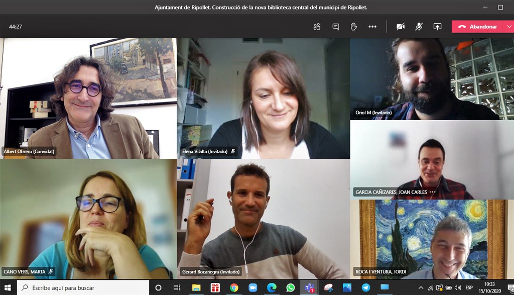This screenshot has width=514, height=295.
Task: Turn on the camera
Action: point(401,27)
